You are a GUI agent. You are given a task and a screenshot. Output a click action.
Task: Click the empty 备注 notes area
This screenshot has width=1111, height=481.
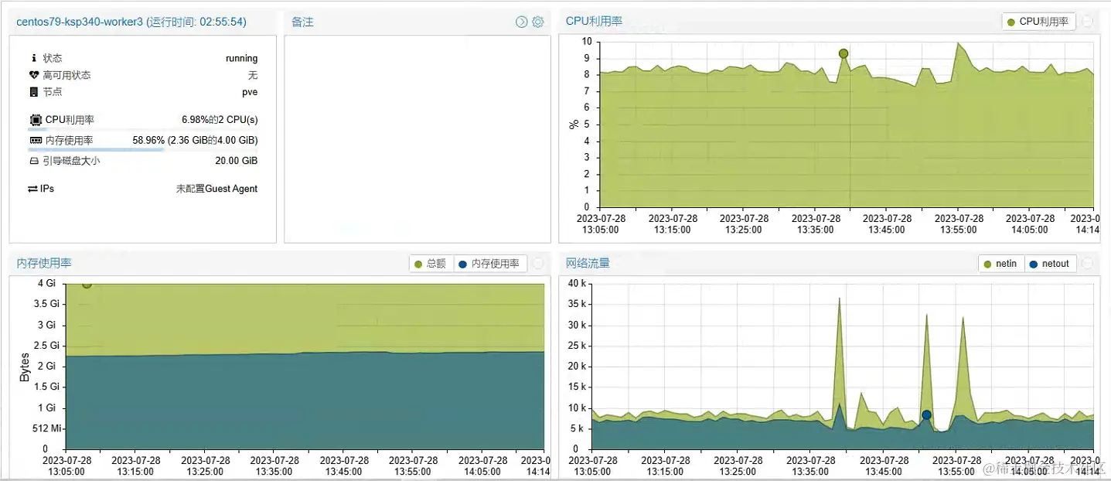pyautogui.click(x=417, y=139)
